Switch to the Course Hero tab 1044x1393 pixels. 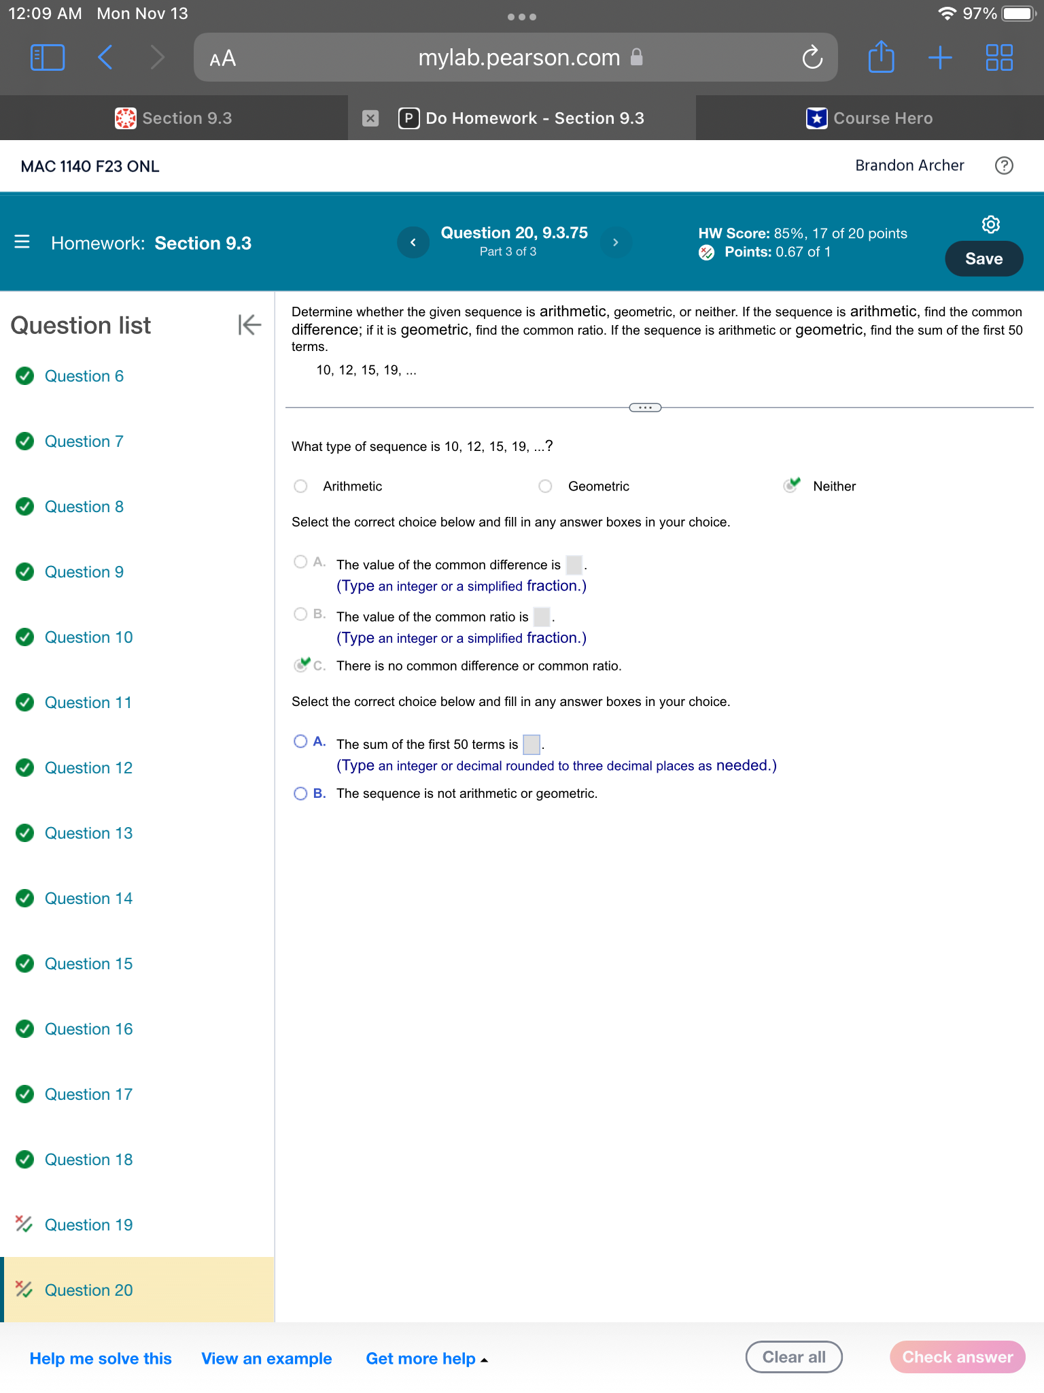(870, 118)
